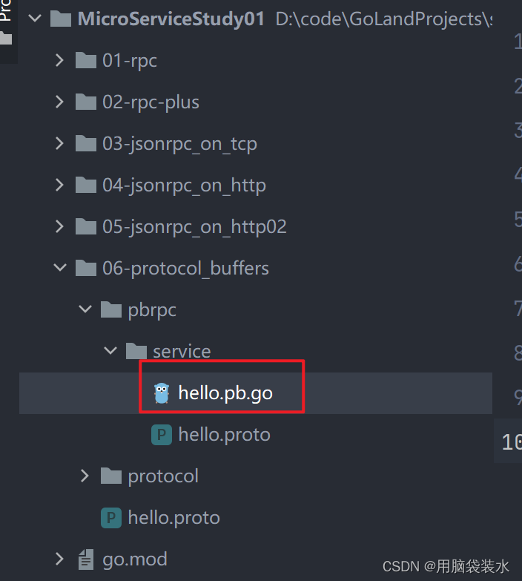The width and height of the screenshot is (522, 581).
Task: Click the go.mod file icon
Action: 86,559
